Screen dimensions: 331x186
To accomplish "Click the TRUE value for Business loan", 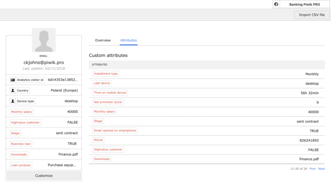I will [72, 144].
